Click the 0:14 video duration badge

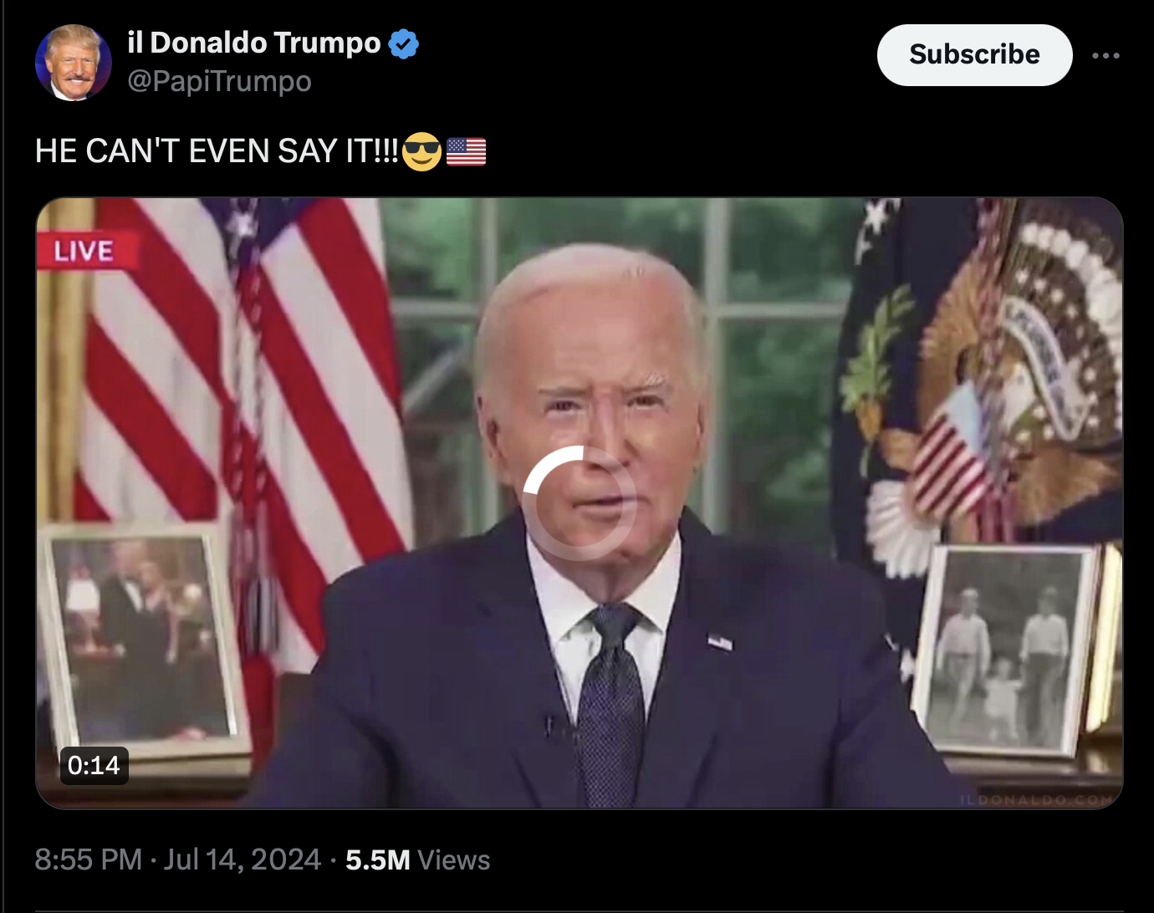(x=94, y=765)
